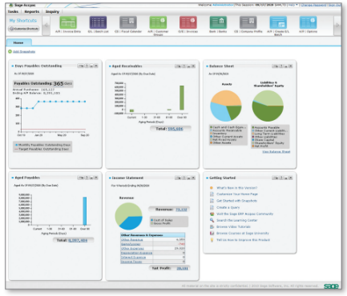Click the Net Profit amount link
This screenshot has width=347, height=296.
(x=183, y=268)
